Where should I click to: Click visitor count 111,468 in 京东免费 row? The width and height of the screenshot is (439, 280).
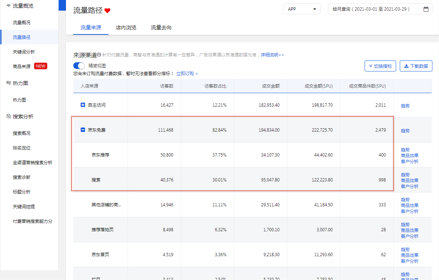coord(166,130)
